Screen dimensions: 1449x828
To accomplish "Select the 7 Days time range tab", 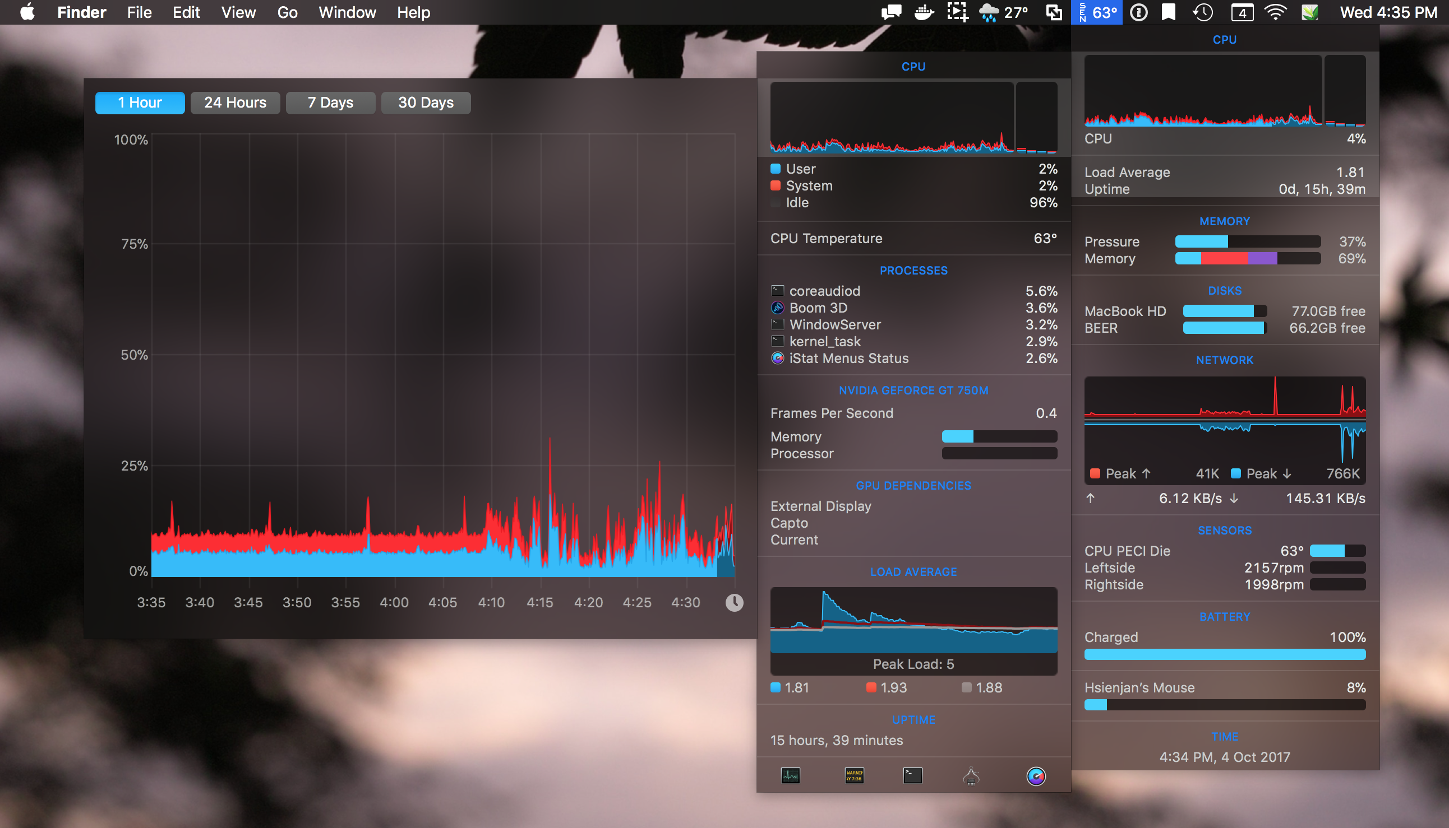I will [329, 103].
